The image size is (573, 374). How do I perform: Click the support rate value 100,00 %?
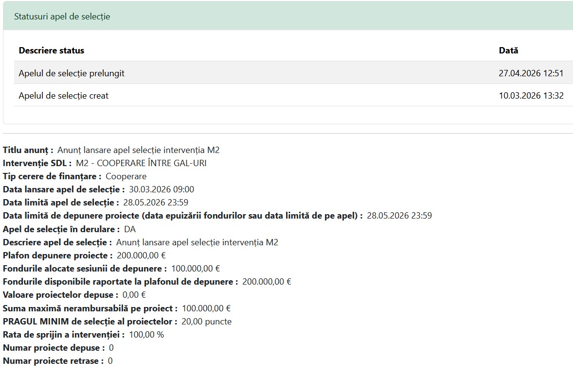click(x=146, y=335)
